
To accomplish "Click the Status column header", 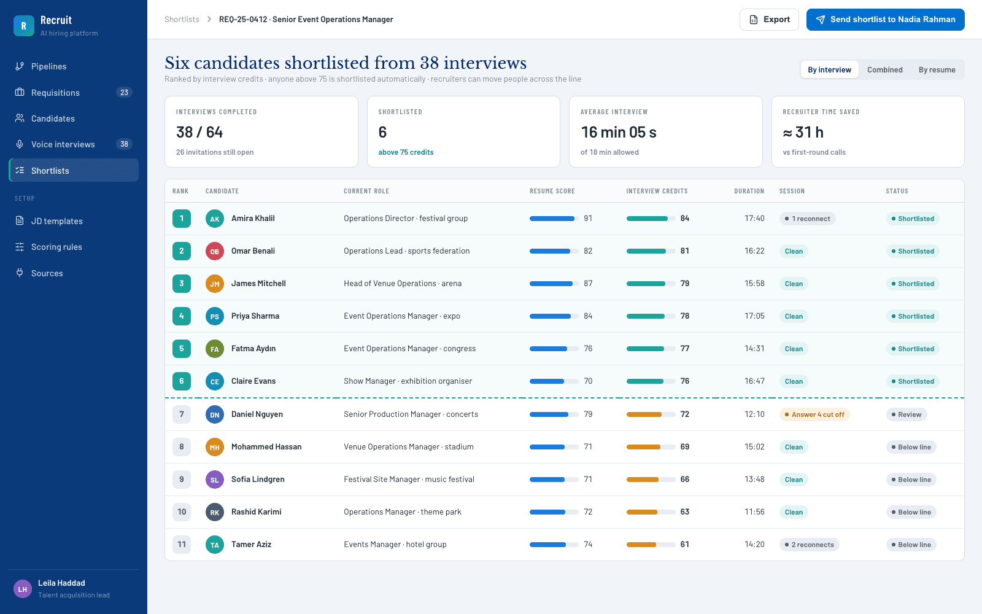I will [897, 191].
